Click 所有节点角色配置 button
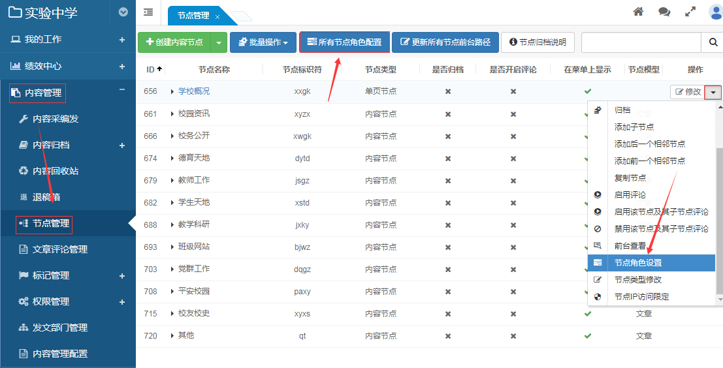The image size is (723, 368). click(x=344, y=42)
